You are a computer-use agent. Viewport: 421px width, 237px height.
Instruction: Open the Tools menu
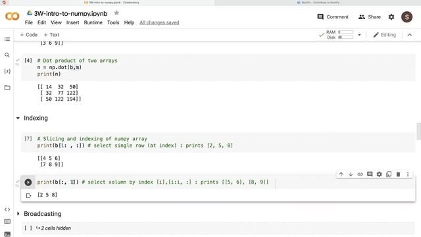(113, 22)
